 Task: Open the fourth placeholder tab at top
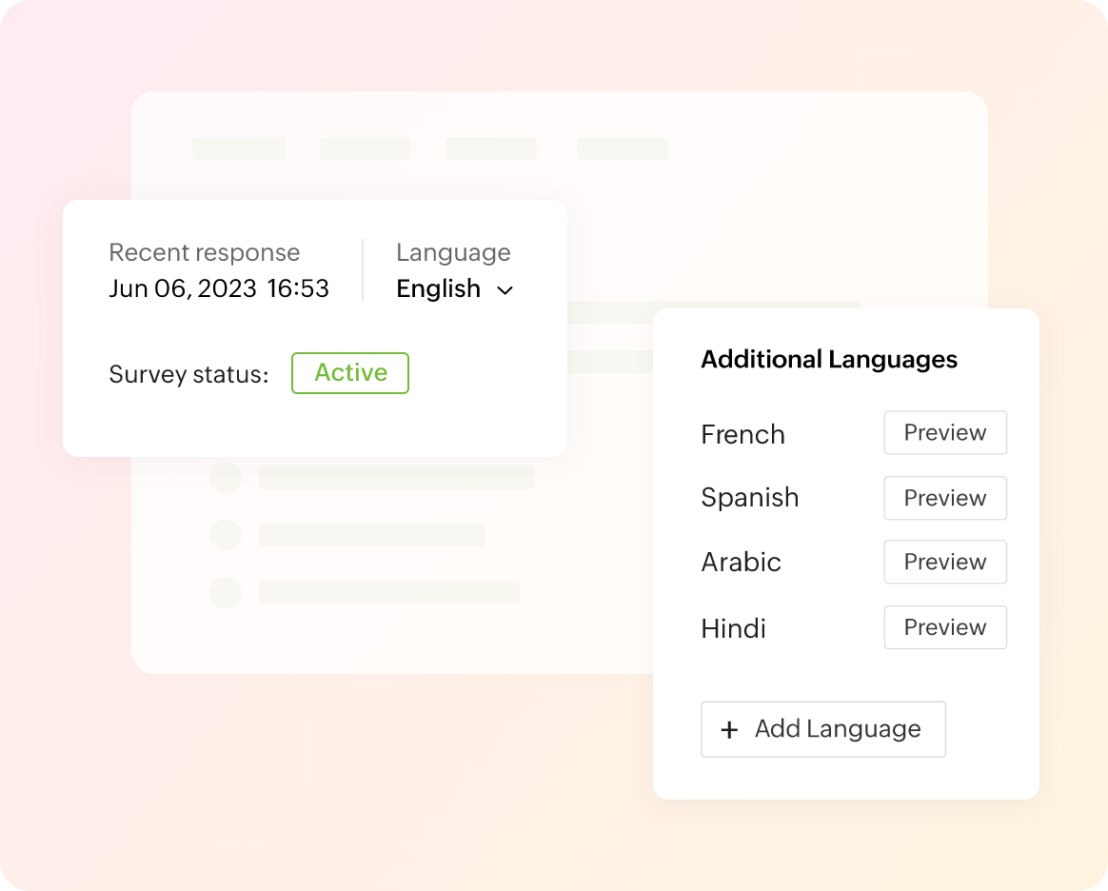[623, 148]
